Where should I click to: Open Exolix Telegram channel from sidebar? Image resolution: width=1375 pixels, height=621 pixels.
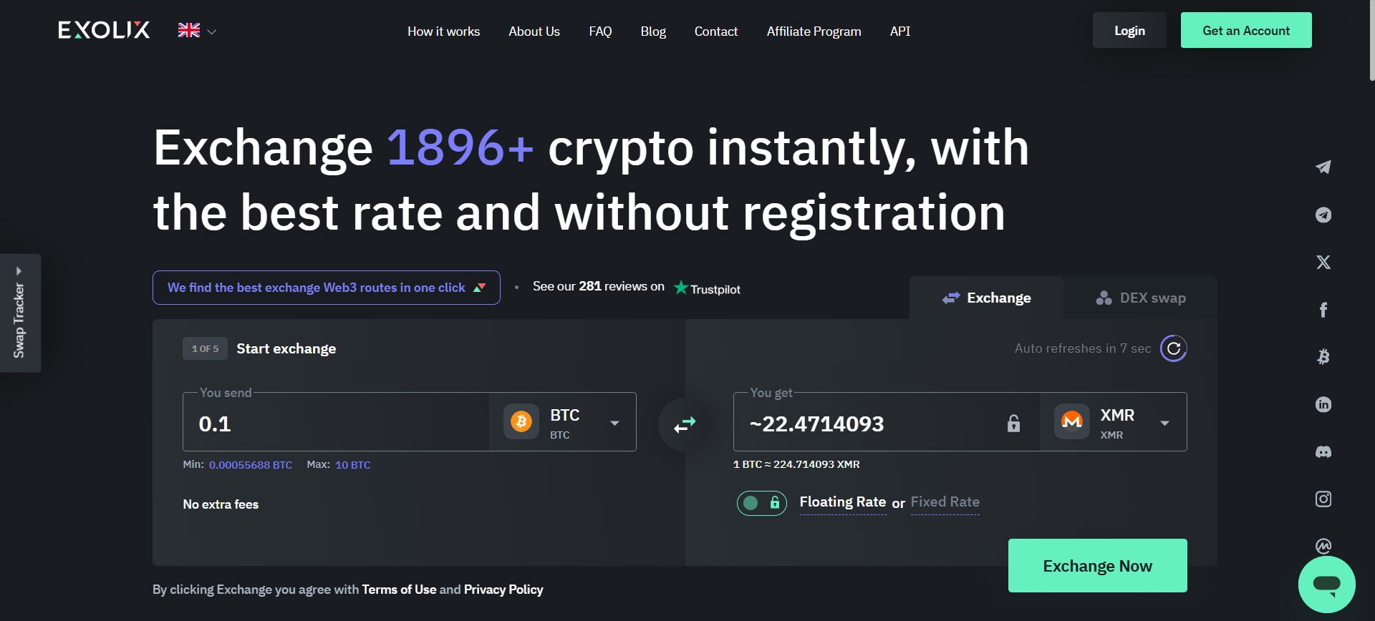(1323, 215)
